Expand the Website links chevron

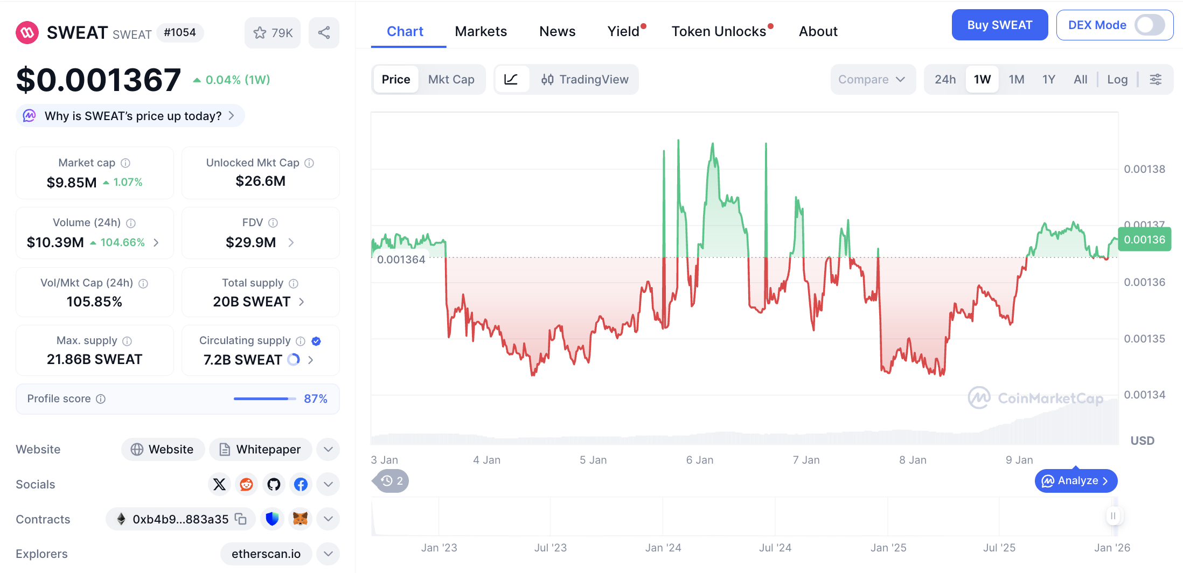[x=328, y=449]
